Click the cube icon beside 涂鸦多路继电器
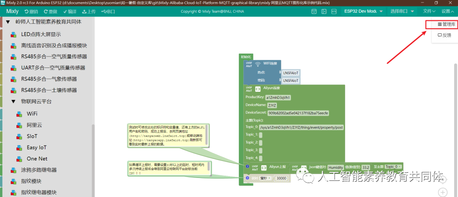The image size is (458, 197). click(x=14, y=170)
